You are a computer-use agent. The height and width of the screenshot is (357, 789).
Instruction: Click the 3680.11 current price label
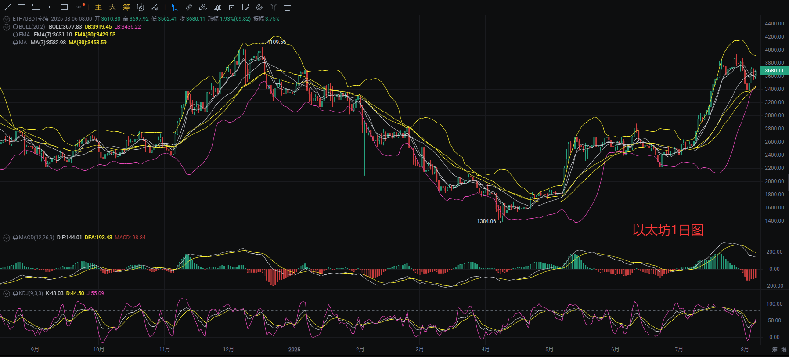coord(775,71)
